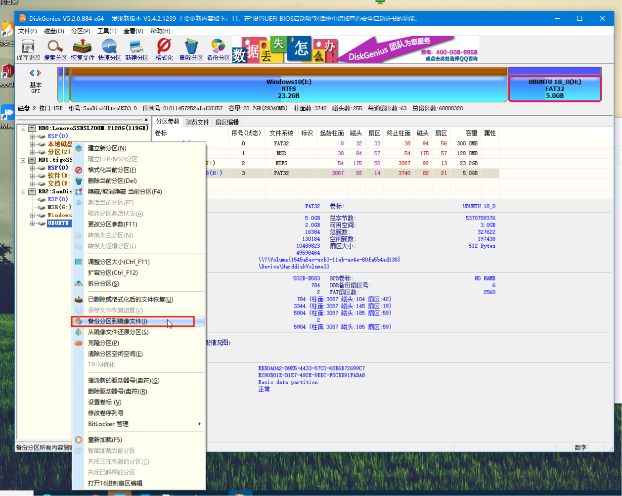Go to previous disk with blue left arrow
This screenshot has width=622, height=496.
coord(32,73)
